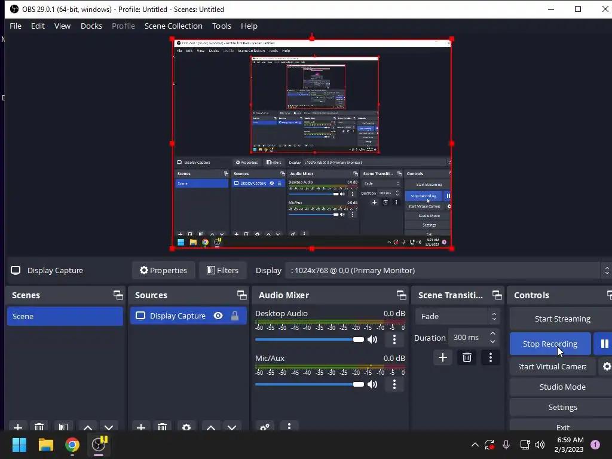Open source properties gear in Sources toolbar
Screen dimensions: 612x459
(186, 427)
